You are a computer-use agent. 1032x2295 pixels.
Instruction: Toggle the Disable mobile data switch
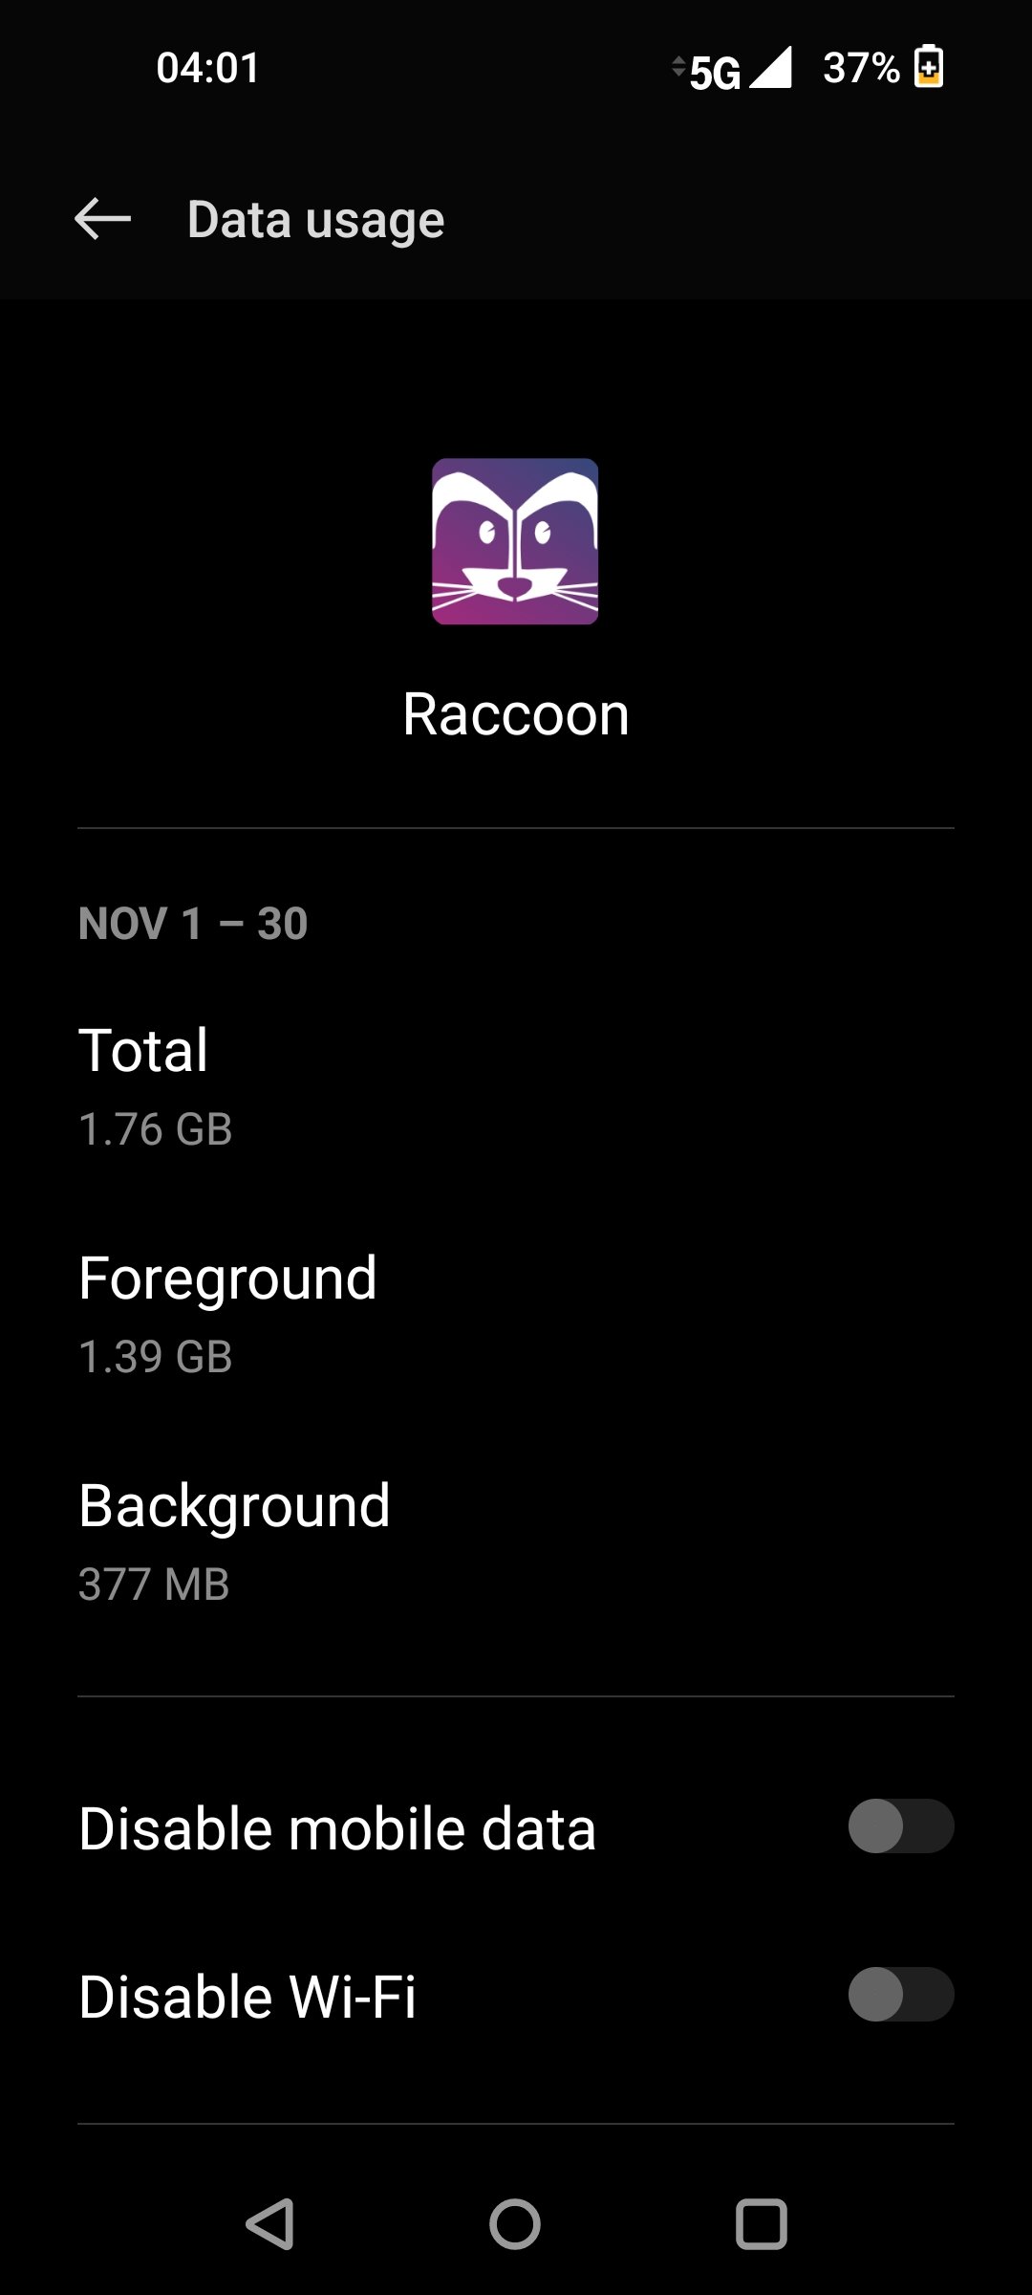[x=900, y=1826]
